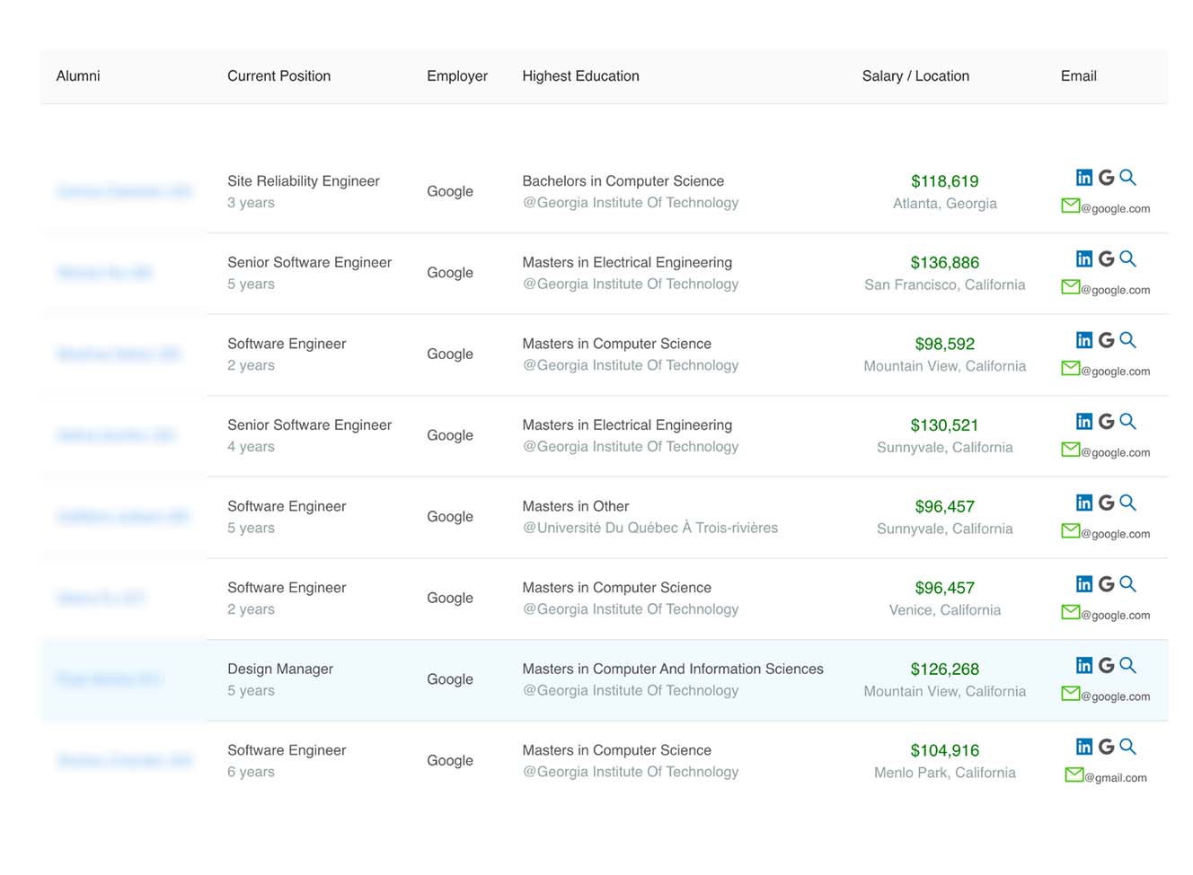Click Google icon in the $104,916 row
The image size is (1193, 875).
[x=1106, y=747]
